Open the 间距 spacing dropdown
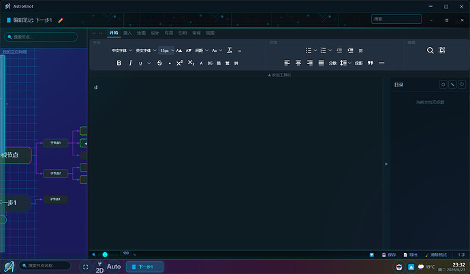470x274 pixels. point(202,50)
